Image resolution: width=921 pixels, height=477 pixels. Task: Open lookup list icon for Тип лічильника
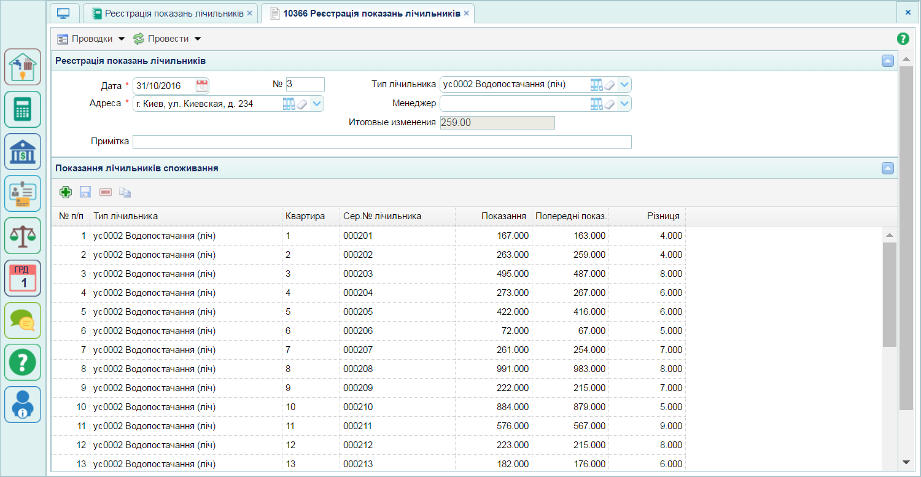(597, 85)
